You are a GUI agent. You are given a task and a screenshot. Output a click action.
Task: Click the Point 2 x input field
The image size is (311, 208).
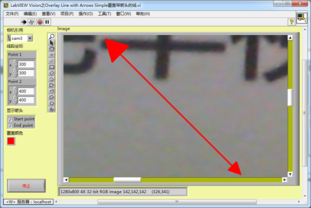coord(26,91)
